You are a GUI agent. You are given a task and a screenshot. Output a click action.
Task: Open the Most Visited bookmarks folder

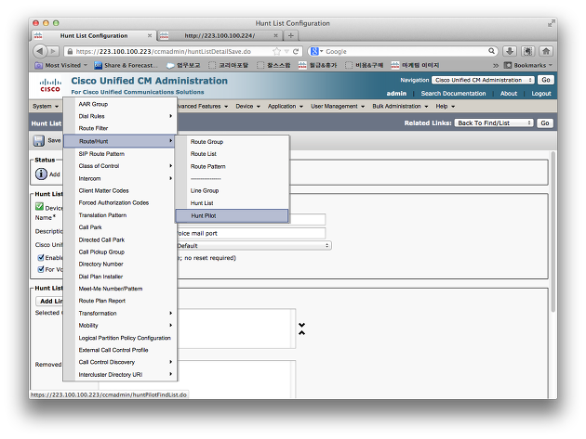60,65
